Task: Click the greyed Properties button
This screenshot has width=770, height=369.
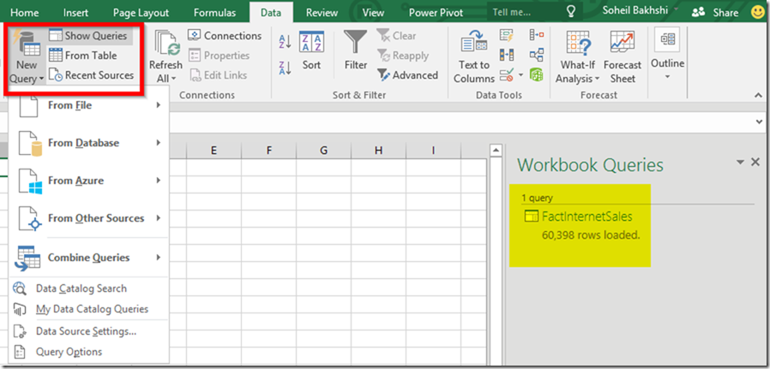Action: click(x=219, y=56)
